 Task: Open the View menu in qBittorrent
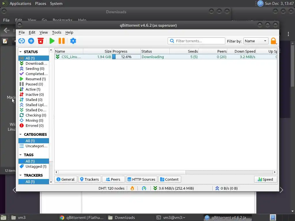pos(44,32)
